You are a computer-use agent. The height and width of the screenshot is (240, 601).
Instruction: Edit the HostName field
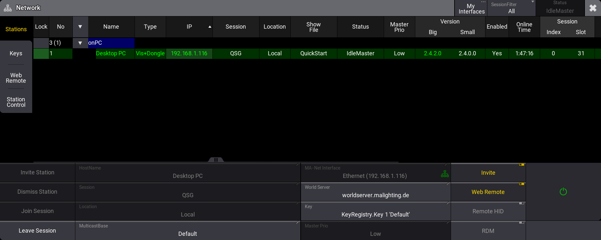click(x=188, y=173)
